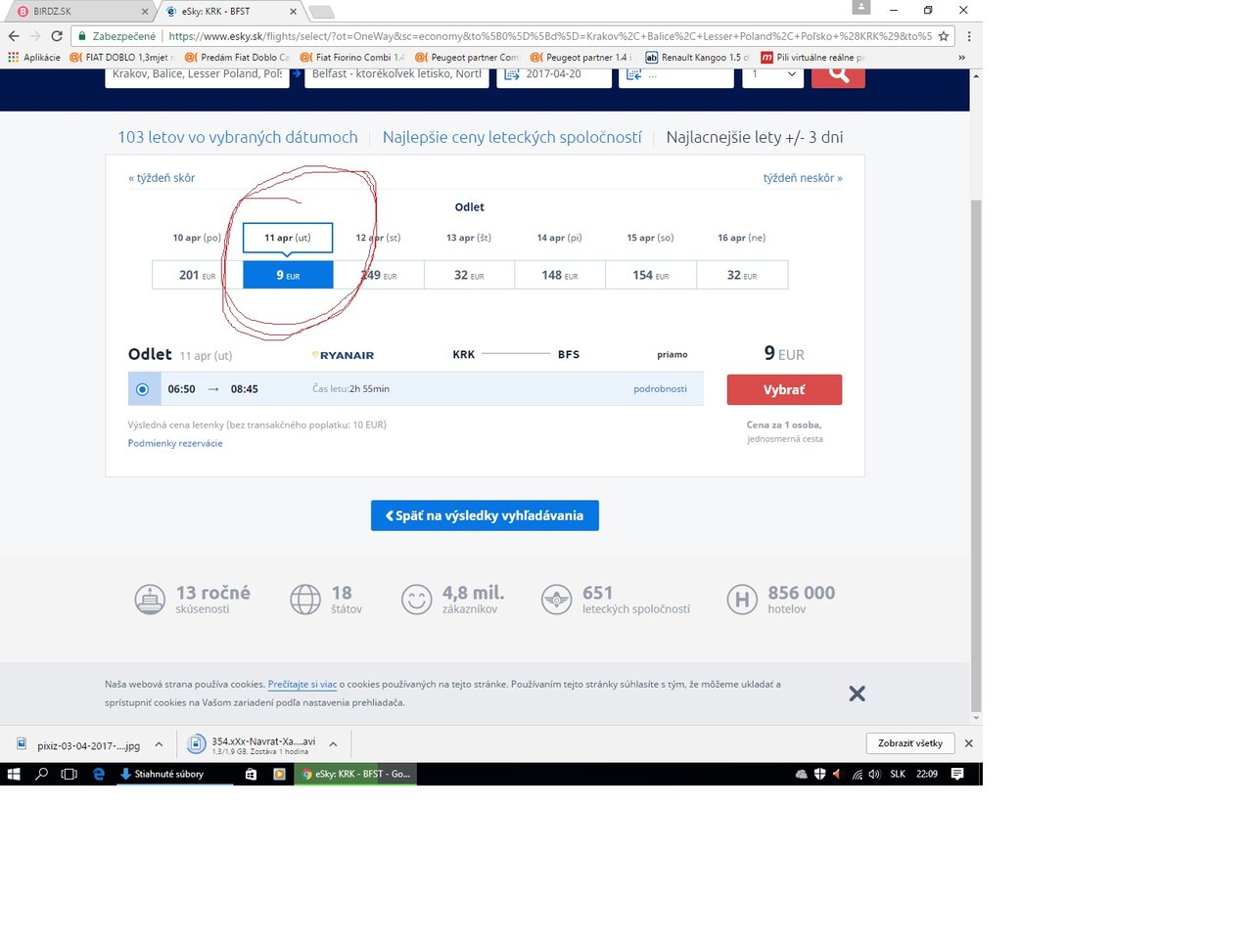
Task: Open the Windows Store taskbar icon
Action: 251,774
